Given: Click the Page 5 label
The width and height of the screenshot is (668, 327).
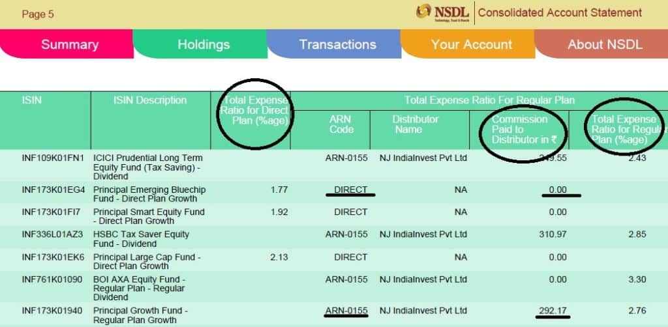Looking at the screenshot, I should click(38, 14).
